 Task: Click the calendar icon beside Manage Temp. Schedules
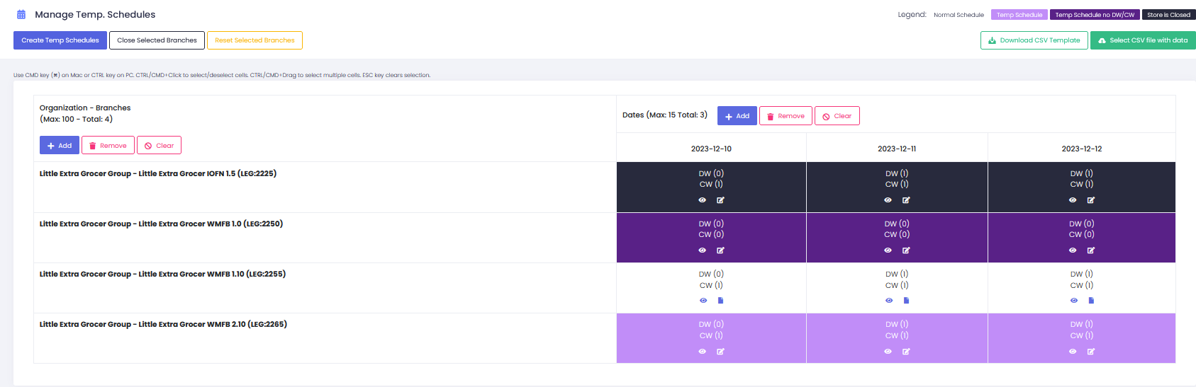pos(21,15)
